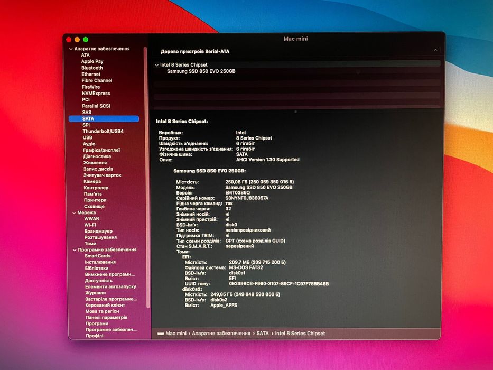Screen dimensions: 493x370
Task: Open Parallel SCSI entry
Action: 96,106
